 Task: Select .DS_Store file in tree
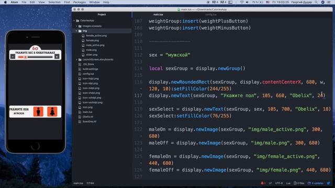click(88, 64)
